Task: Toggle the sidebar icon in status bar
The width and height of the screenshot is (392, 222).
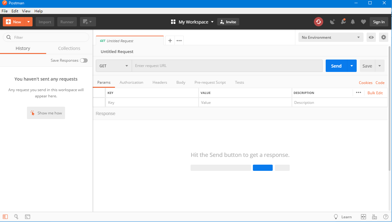Action: [6, 217]
